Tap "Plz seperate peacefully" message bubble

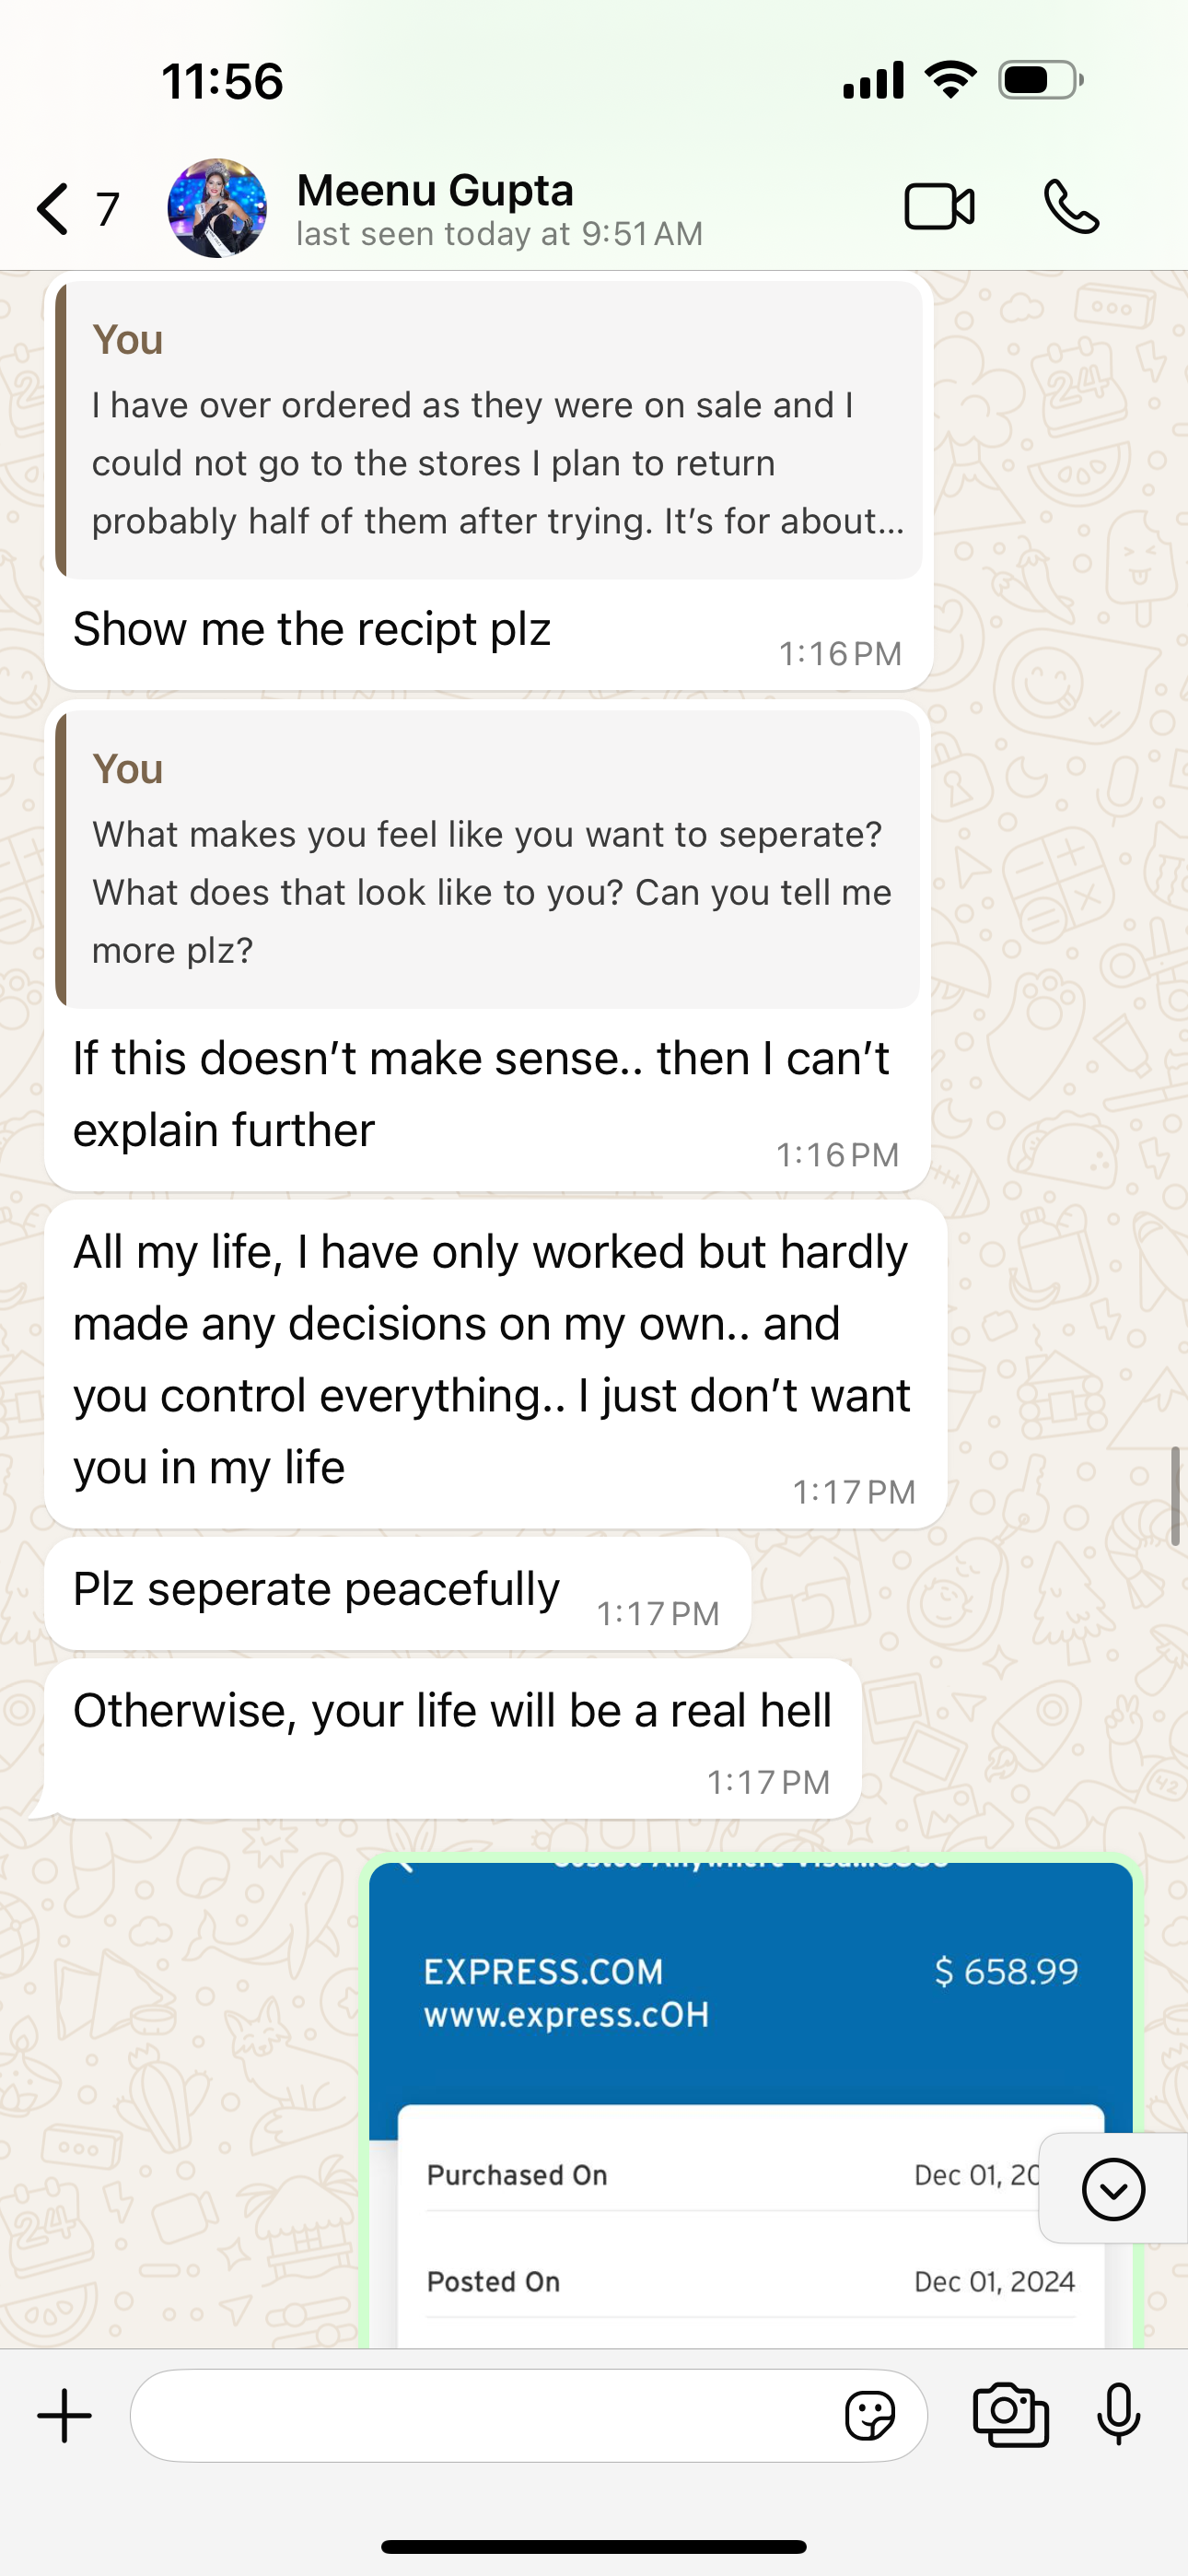click(316, 1590)
